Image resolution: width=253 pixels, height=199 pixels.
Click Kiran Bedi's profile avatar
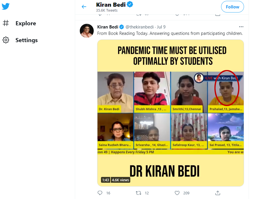pos(86,31)
